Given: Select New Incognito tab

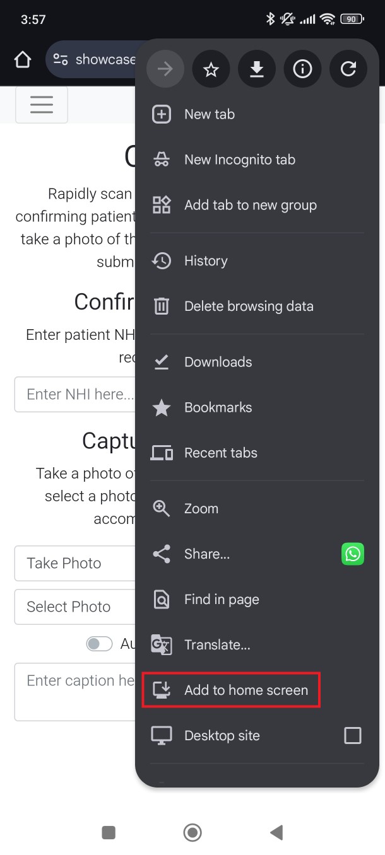Looking at the screenshot, I should tap(239, 160).
